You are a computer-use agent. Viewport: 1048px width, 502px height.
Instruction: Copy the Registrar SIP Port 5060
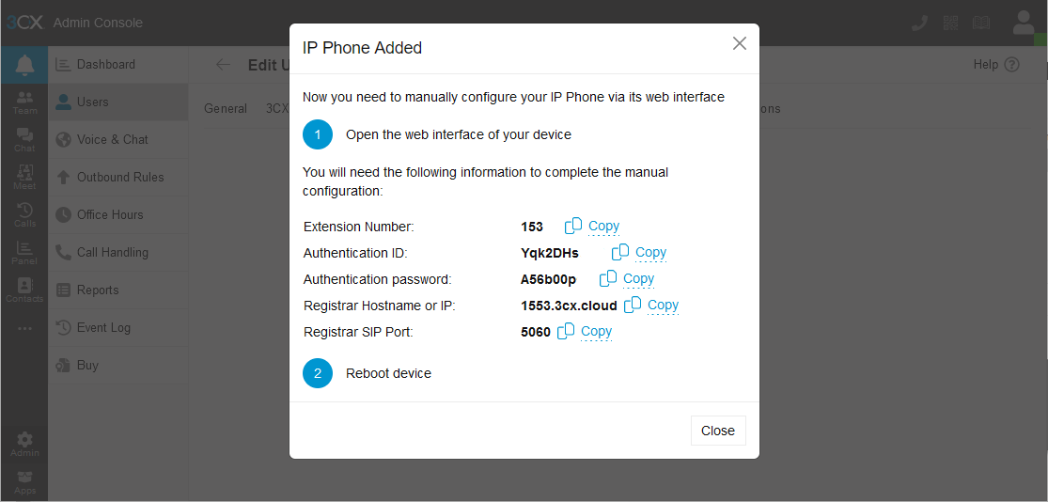tap(596, 332)
